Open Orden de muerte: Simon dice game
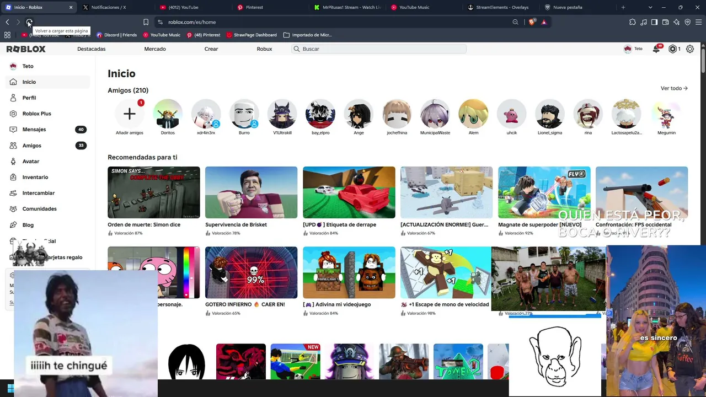 tap(154, 192)
